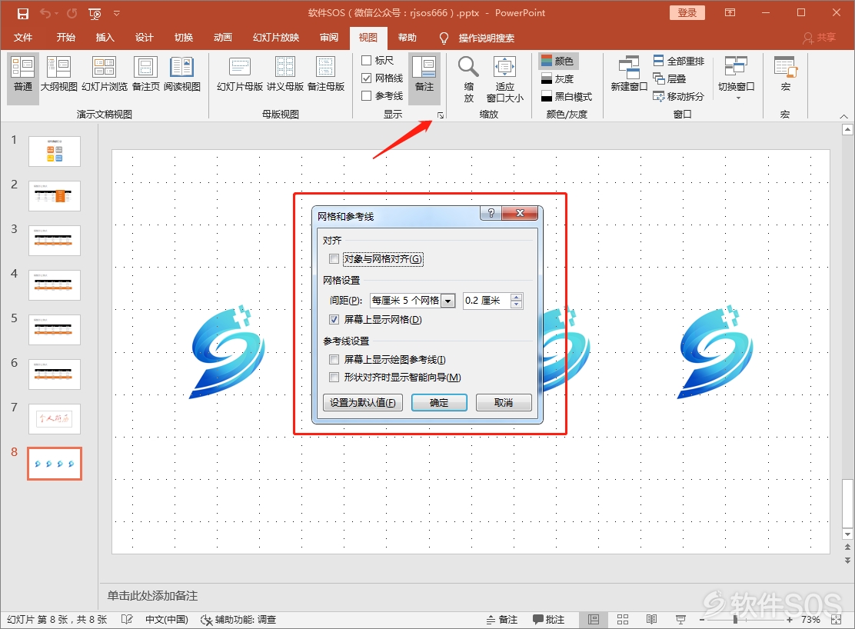The width and height of the screenshot is (855, 629).
Task: Switch to slide sorter status bar icon
Action: click(x=623, y=619)
